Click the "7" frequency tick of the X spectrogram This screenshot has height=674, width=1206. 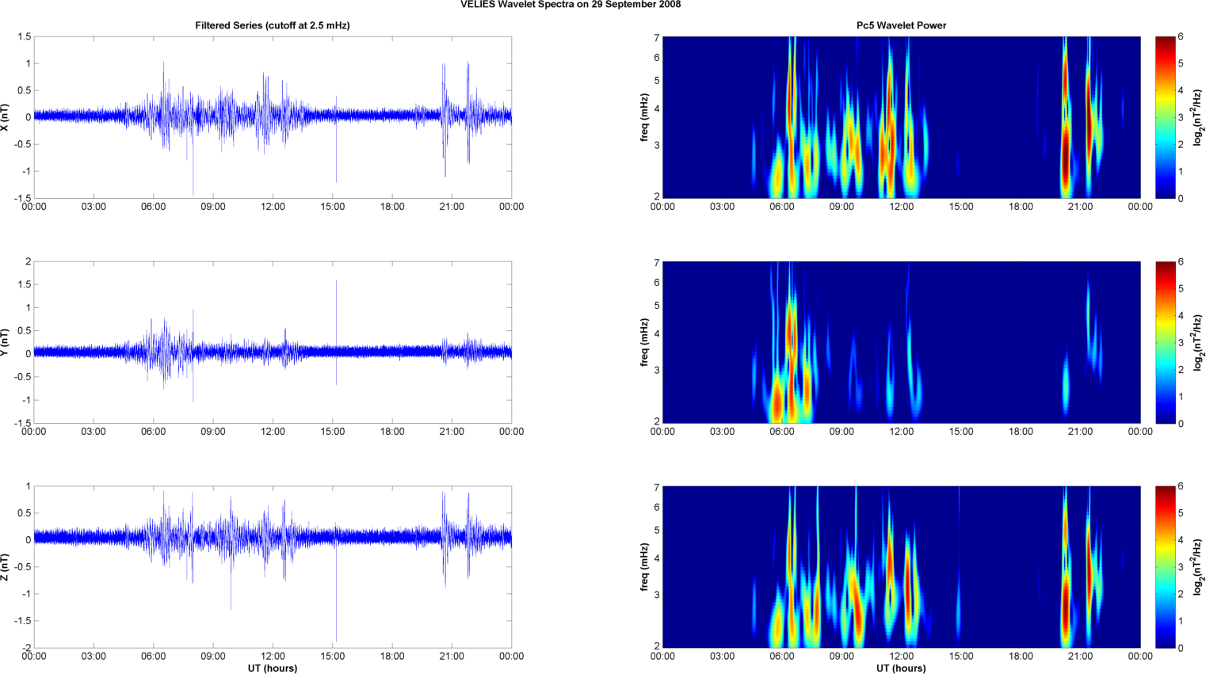(657, 38)
